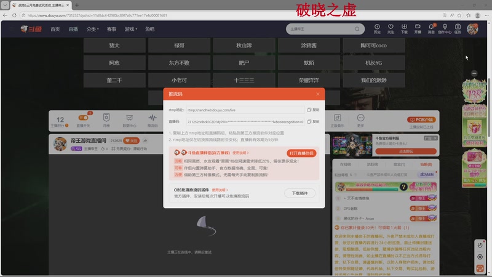The width and height of the screenshot is (492, 277).
Task: Click the share arrow beside 关注
Action: (x=145, y=141)
